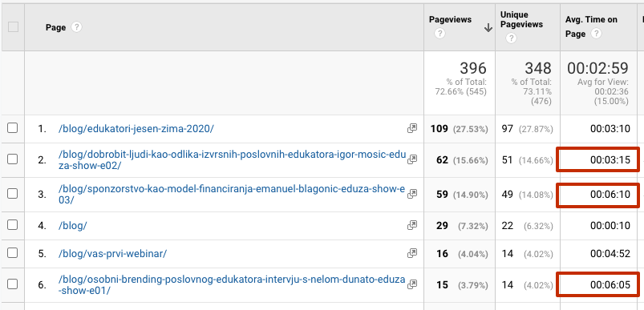
Task: Select unique pageviews cell showing 97
Action: pos(508,129)
